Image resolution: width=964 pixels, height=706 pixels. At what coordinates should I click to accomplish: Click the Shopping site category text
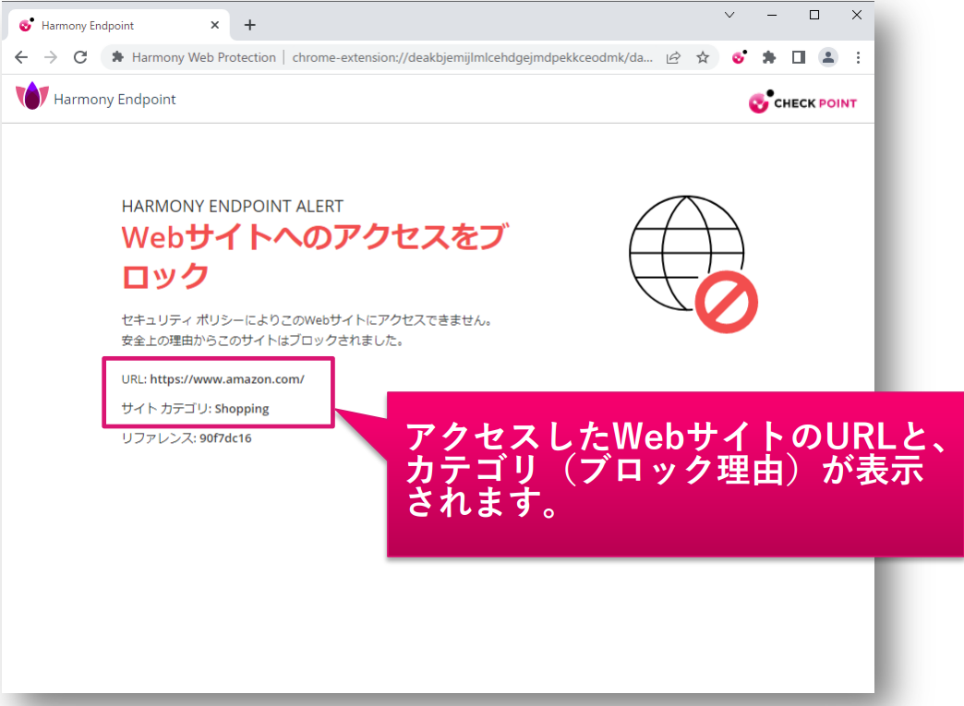pyautogui.click(x=242, y=409)
